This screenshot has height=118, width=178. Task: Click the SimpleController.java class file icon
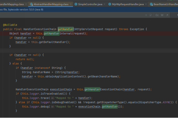coord(76,4)
